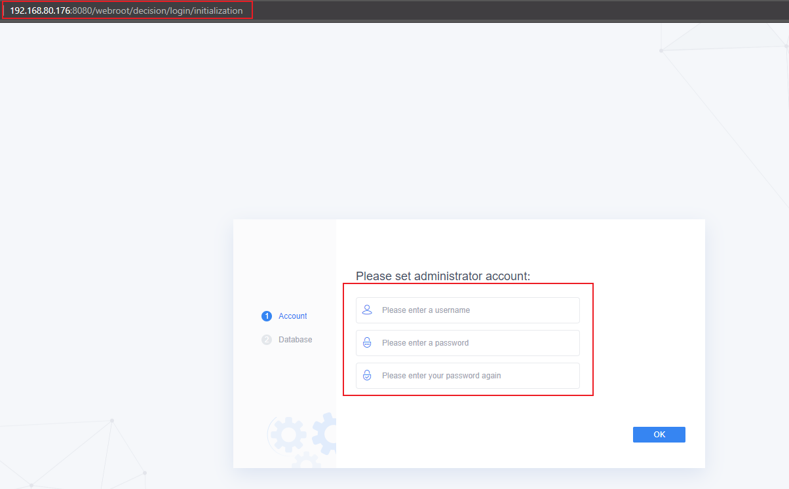Select the step 2 gray circle icon
Viewport: 789px width, 489px height.
click(x=266, y=339)
